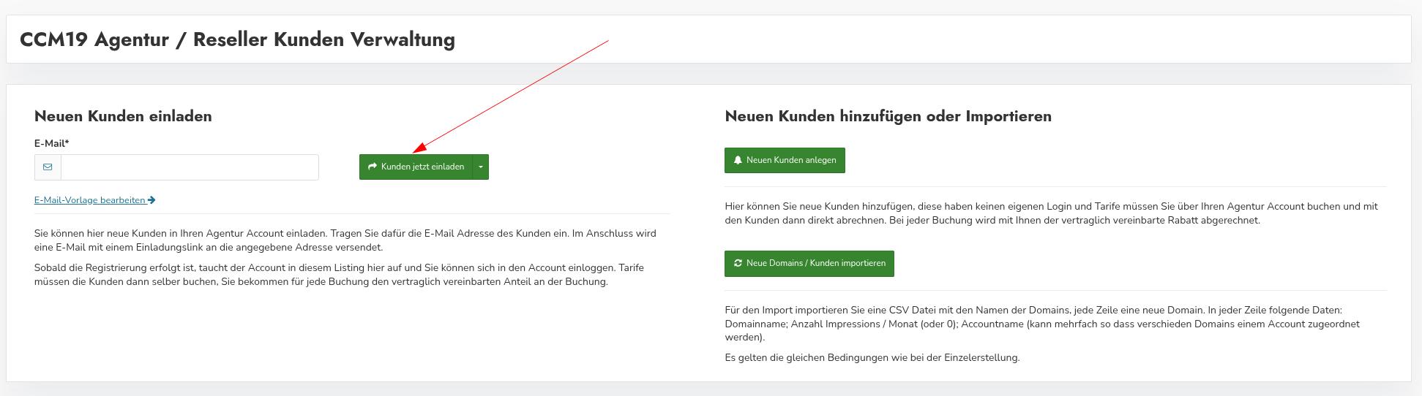Focus the E-Mail input field
The width and height of the screenshot is (1422, 396).
[x=190, y=167]
